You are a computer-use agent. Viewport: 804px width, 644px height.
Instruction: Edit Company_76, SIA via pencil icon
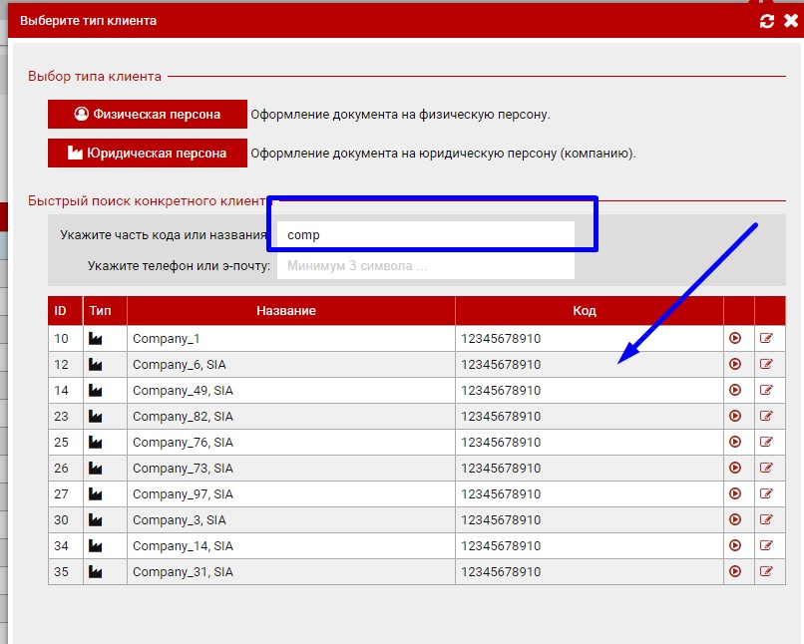tap(766, 442)
